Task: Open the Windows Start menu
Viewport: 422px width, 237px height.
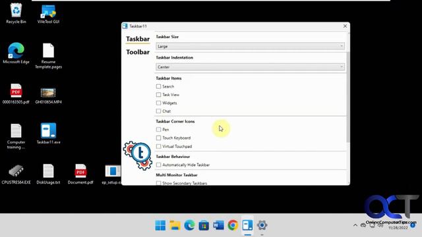Action: 160,225
